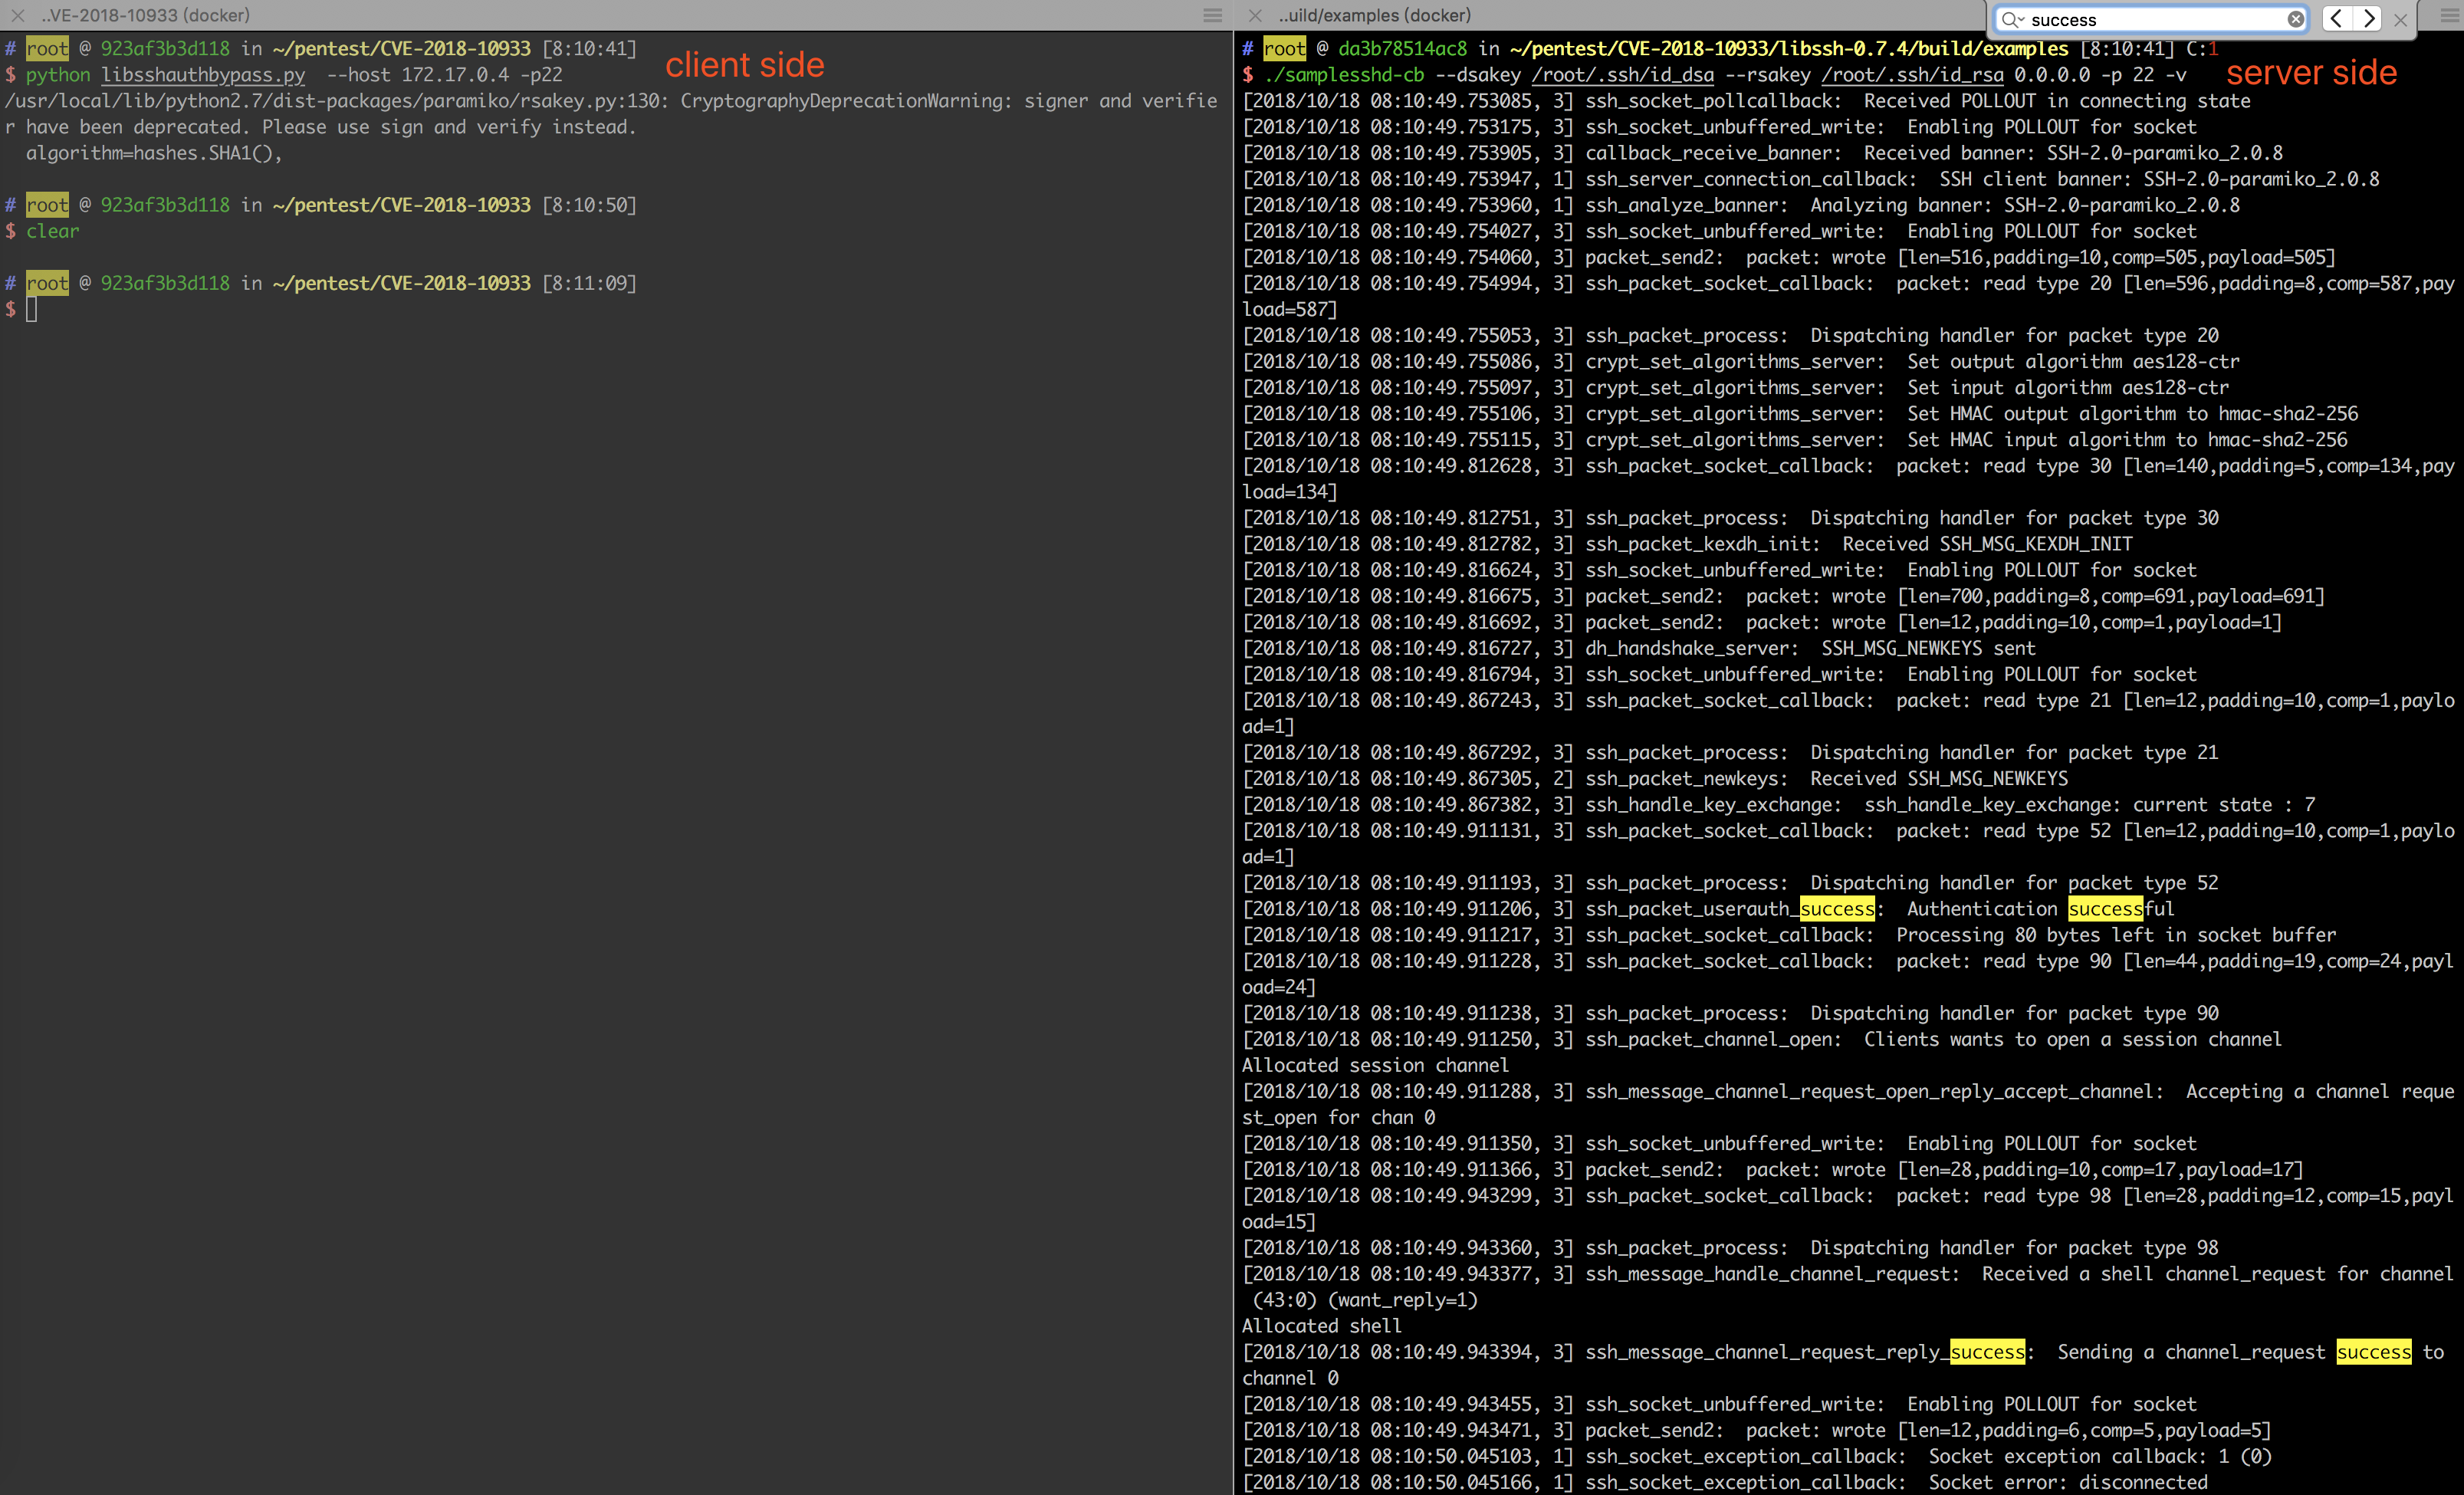Viewport: 2464px width, 1495px height.
Task: Click "Set HMAC output algorithm to hmac-sha2-256"
Action: pyautogui.click(x=2132, y=413)
